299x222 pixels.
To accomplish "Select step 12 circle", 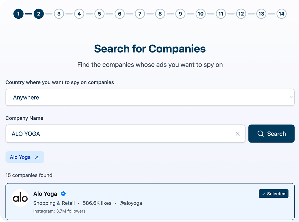I will pos(241,14).
